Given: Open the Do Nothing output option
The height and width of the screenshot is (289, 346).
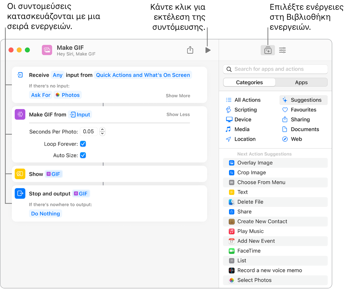Looking at the screenshot, I should pos(46,214).
